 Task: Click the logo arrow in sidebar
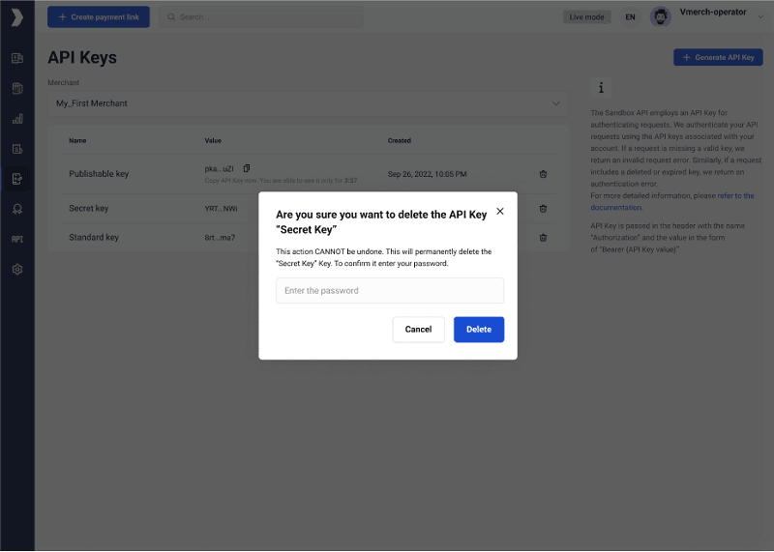(17, 17)
